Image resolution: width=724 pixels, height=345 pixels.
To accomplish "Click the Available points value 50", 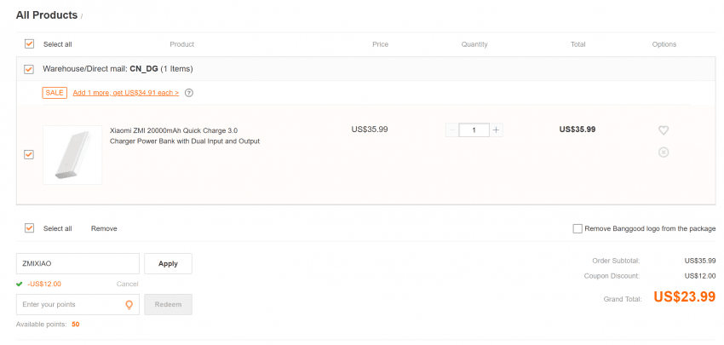I will click(x=75, y=325).
